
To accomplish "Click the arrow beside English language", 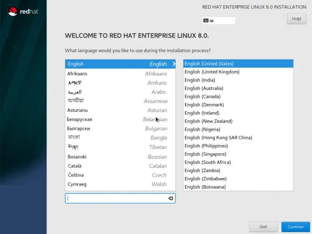I will pyautogui.click(x=174, y=64).
